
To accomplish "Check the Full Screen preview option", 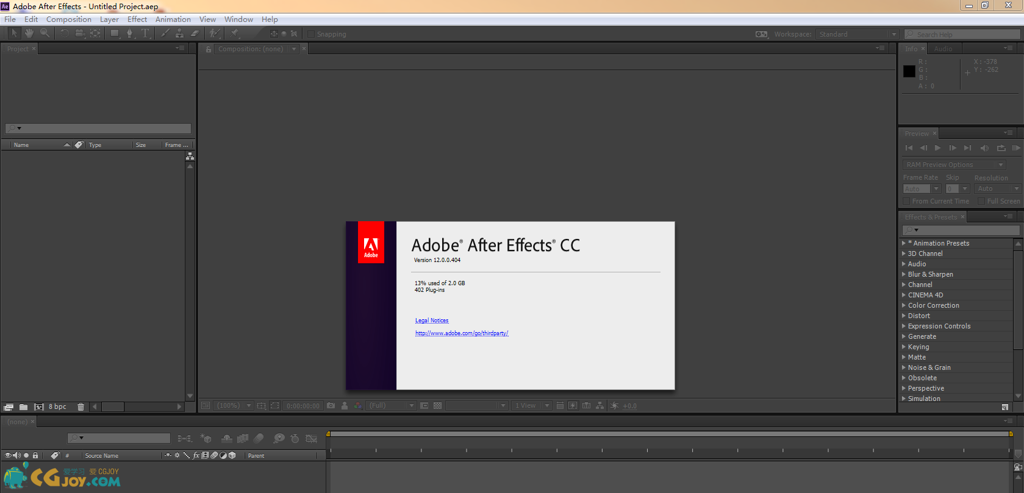I will (981, 201).
